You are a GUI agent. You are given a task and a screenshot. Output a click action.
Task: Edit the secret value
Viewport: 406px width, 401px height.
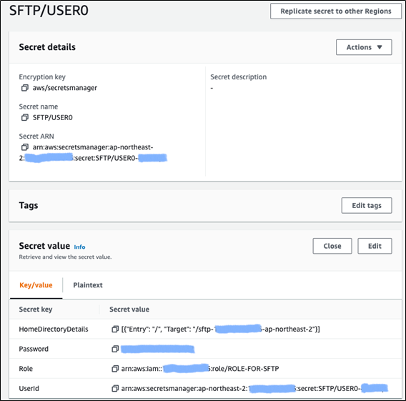pos(375,246)
